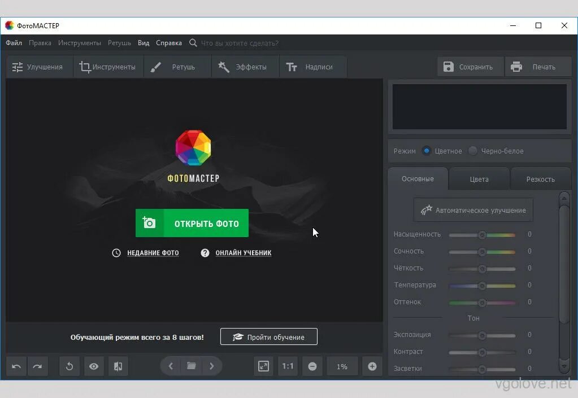Click the question mark icon beside ОНЛАЙН УЧЕБНИК
Image resolution: width=578 pixels, height=398 pixels.
205,253
